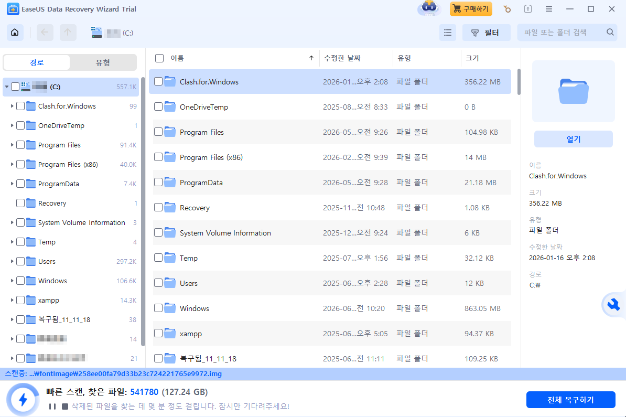Viewport: 626px width, 417px height.
Task: Click Clash.for.Windows folder icon in file list
Action: click(x=170, y=81)
